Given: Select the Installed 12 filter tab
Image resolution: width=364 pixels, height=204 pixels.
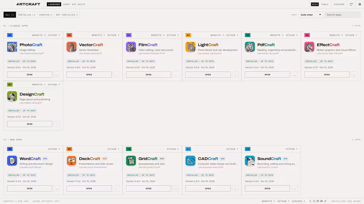Looking at the screenshot, I should tap(27, 15).
